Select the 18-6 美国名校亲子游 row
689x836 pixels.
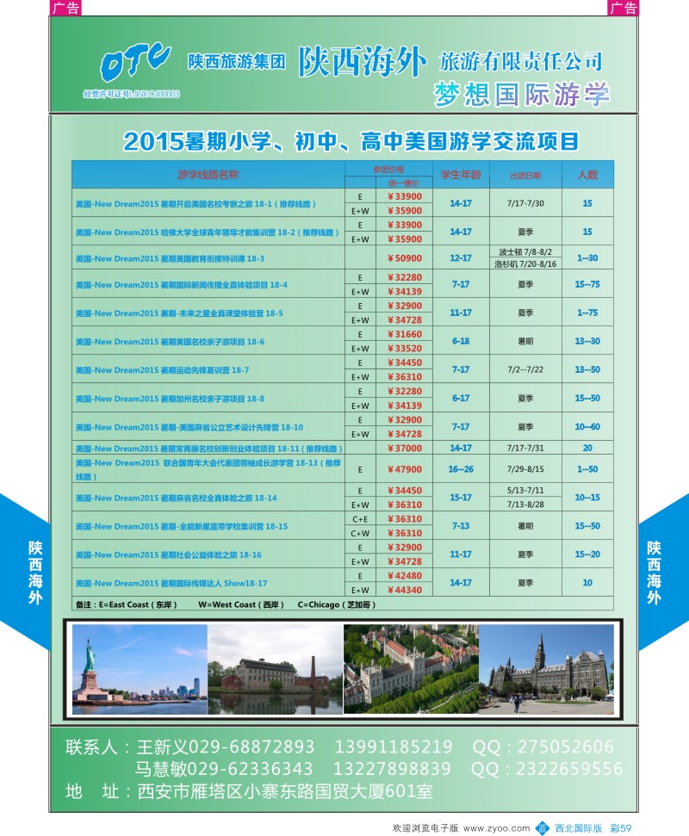pyautogui.click(x=343, y=341)
